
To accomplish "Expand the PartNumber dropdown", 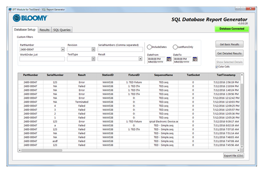I will coord(62,50).
